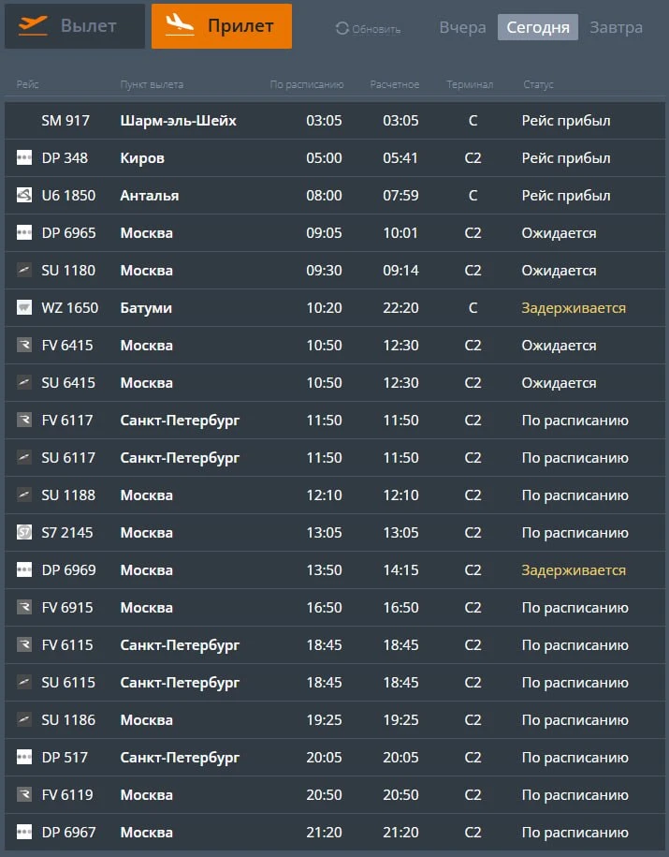
Task: Switch to the Вылет departures tab
Action: pos(75,26)
